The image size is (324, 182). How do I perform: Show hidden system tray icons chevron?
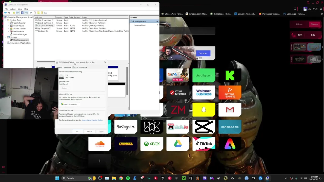tap(286, 178)
